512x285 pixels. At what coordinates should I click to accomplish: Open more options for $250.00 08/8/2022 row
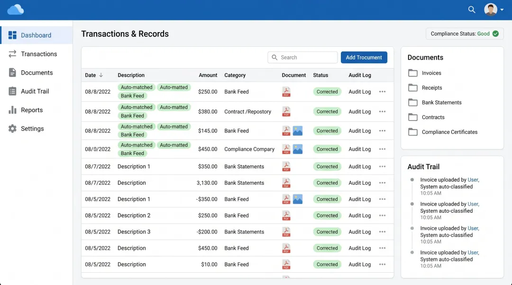pyautogui.click(x=383, y=92)
